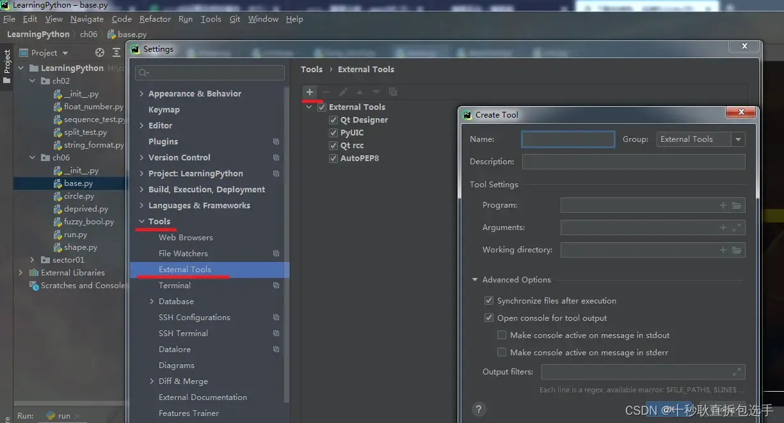This screenshot has height=423, width=784.
Task: Open the Group dropdown in Create Tool
Action: 701,139
